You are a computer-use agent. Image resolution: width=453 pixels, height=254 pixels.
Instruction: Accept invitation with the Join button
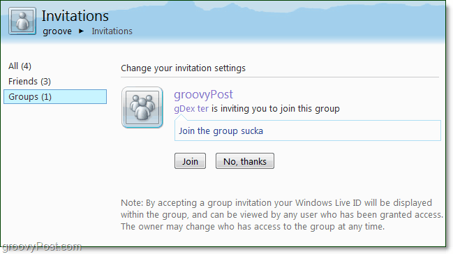tap(190, 161)
